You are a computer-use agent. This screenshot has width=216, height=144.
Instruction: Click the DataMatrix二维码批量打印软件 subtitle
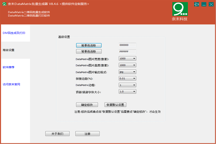(29, 16)
